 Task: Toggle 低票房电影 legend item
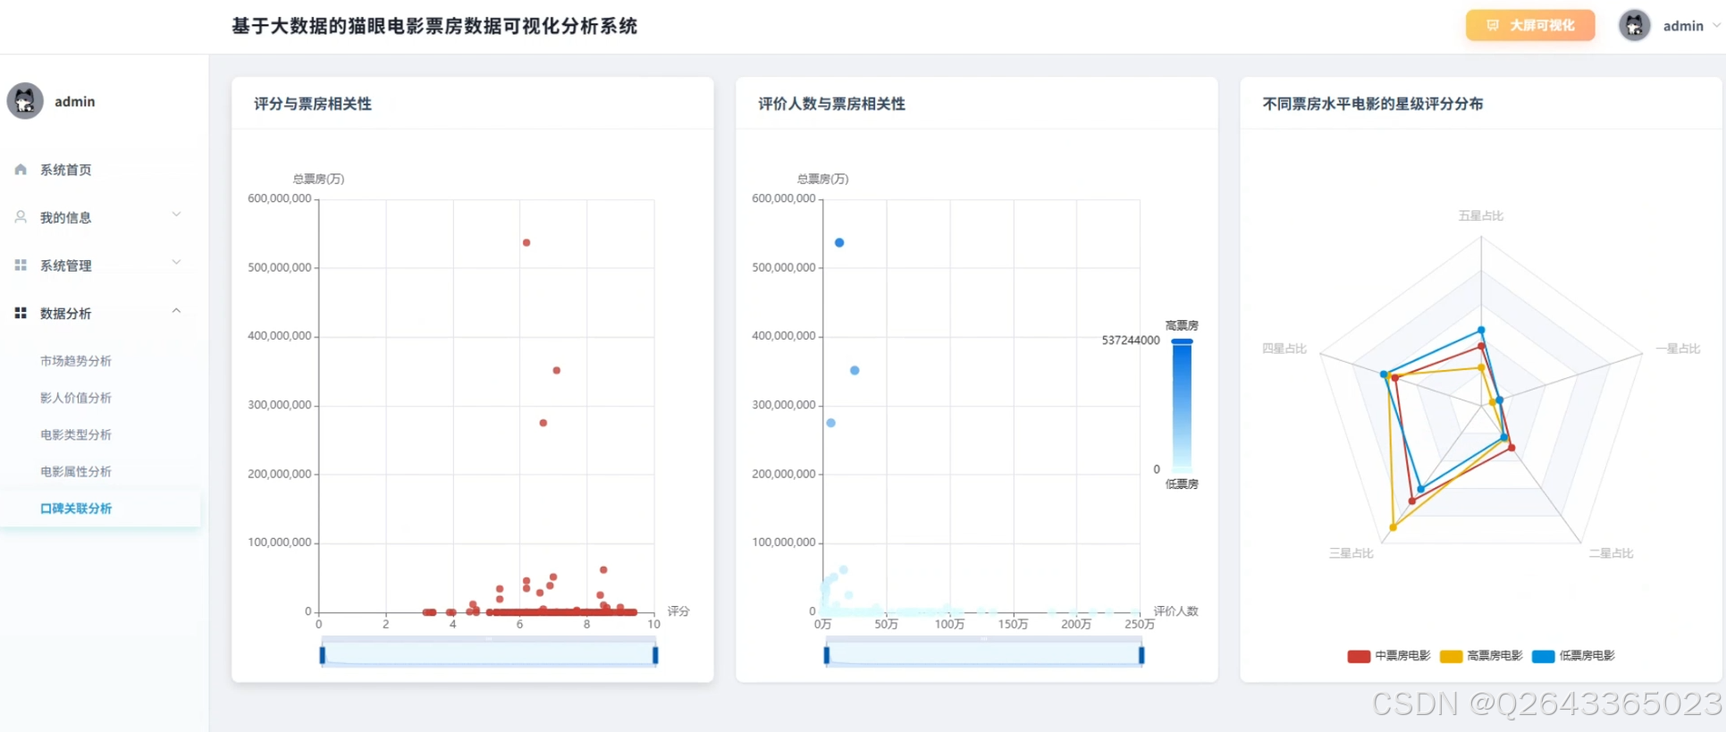[x=1573, y=656]
